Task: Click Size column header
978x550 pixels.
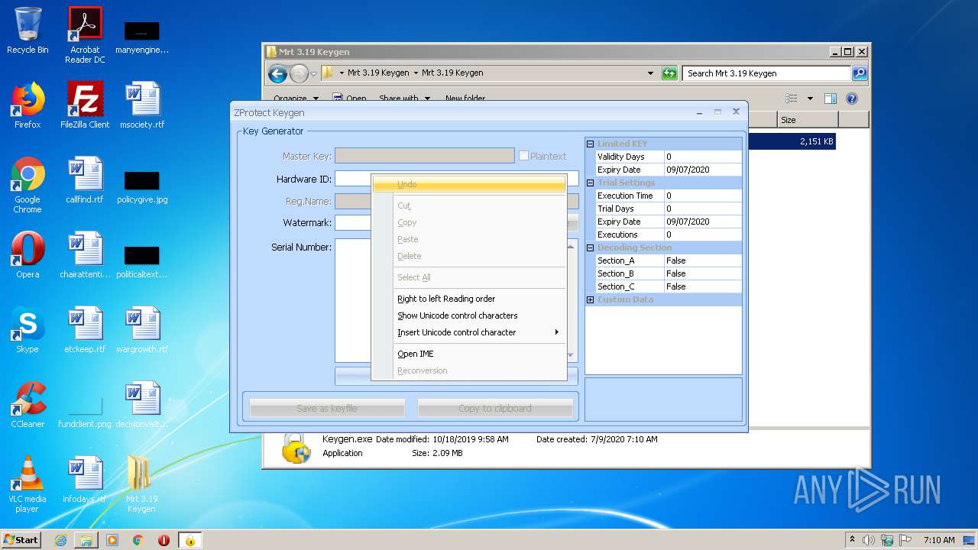Action: pos(808,120)
